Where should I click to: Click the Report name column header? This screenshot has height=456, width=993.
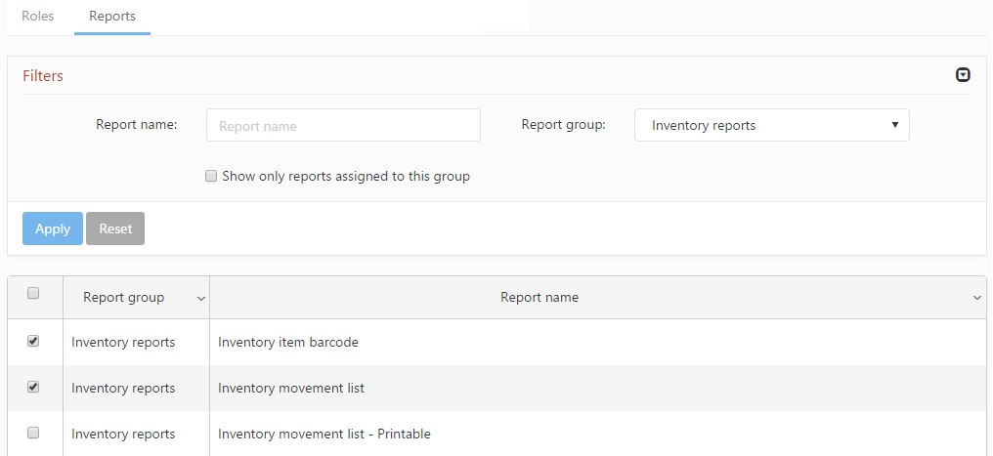[540, 297]
